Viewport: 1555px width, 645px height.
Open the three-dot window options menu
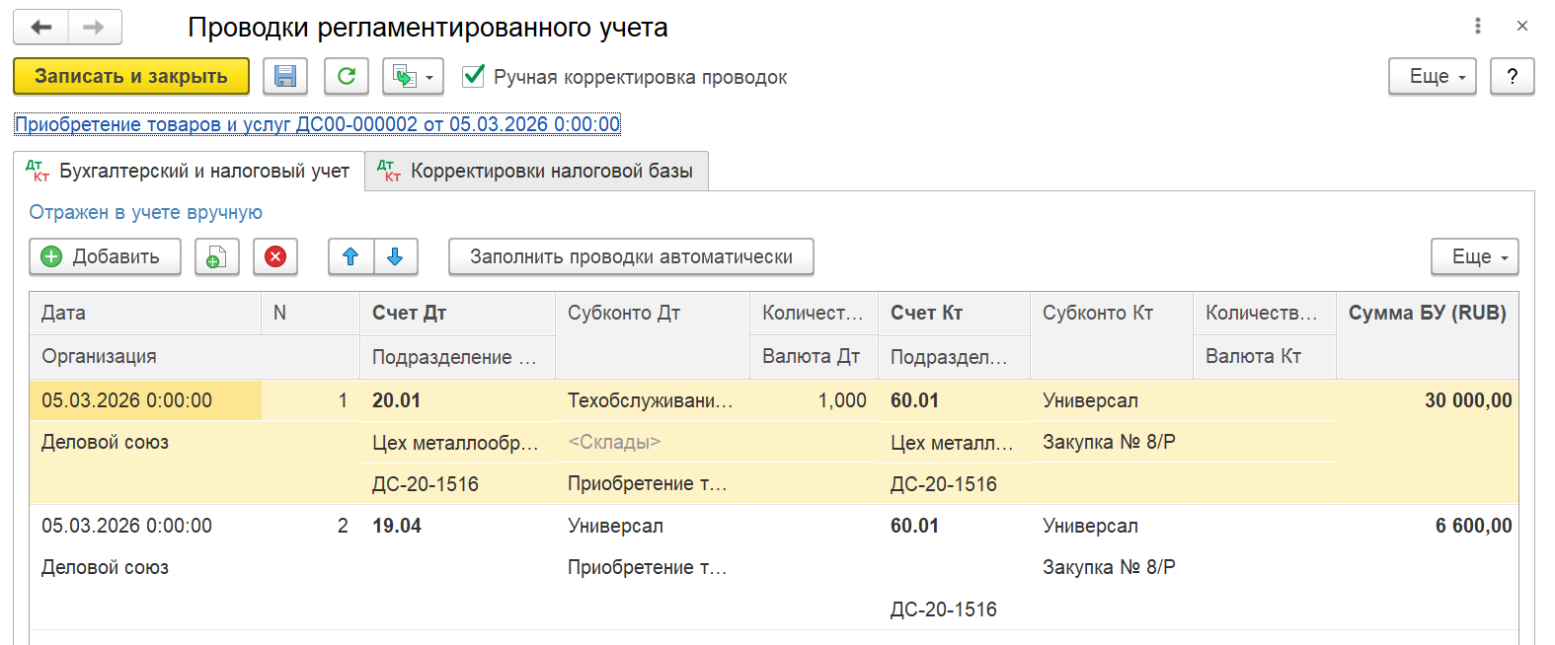[1478, 26]
